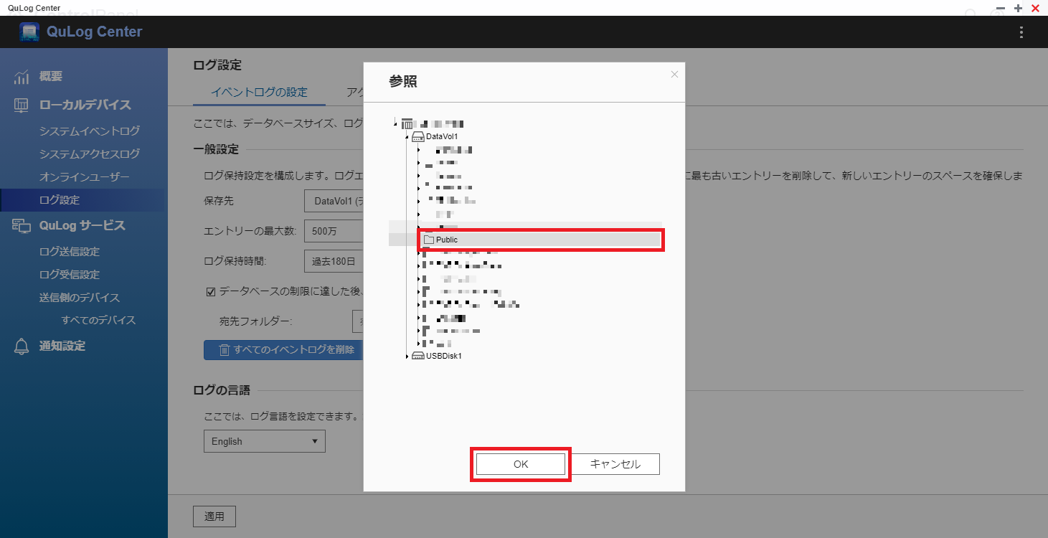
Task: Click the キャンセル button in the dialog
Action: 615,464
